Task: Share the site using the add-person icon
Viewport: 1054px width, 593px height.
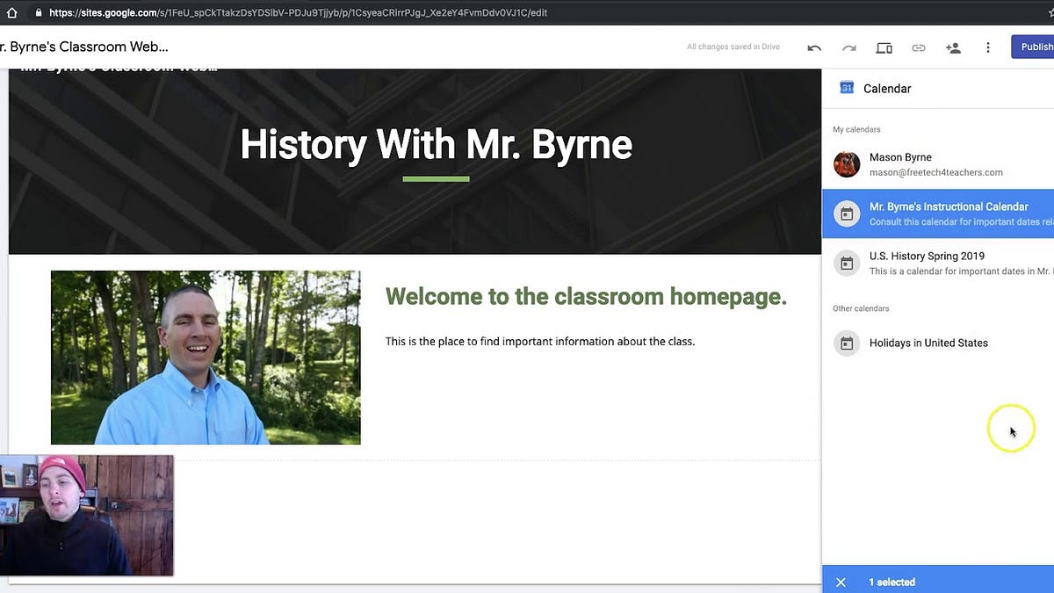Action: [954, 47]
